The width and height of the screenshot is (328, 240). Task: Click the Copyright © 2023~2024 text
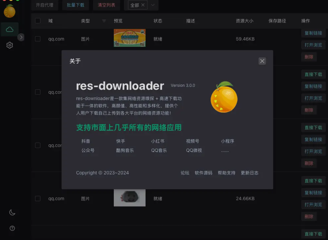pyautogui.click(x=103, y=173)
